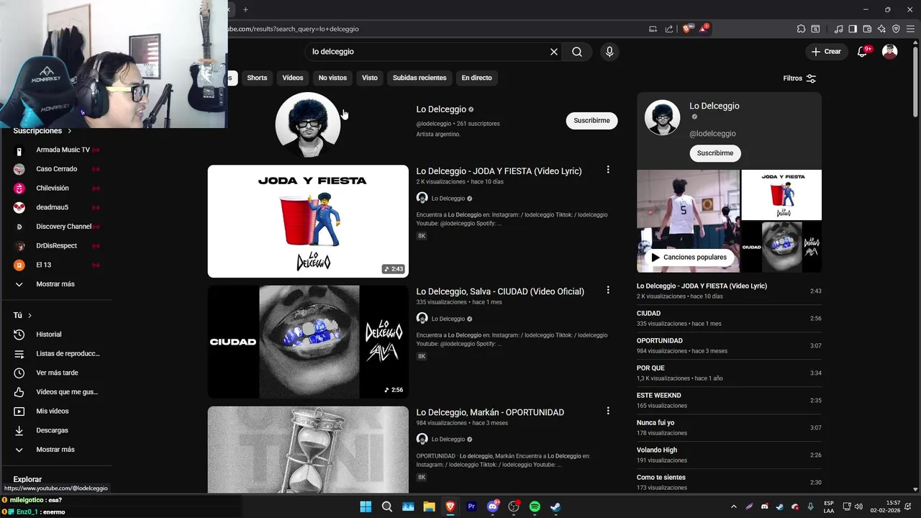Open Lo Delceggio, Salva - CIUDAD video title

coord(500,291)
